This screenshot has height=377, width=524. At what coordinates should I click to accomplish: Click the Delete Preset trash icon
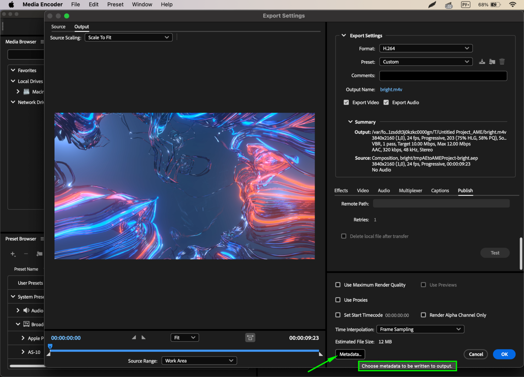(x=502, y=62)
